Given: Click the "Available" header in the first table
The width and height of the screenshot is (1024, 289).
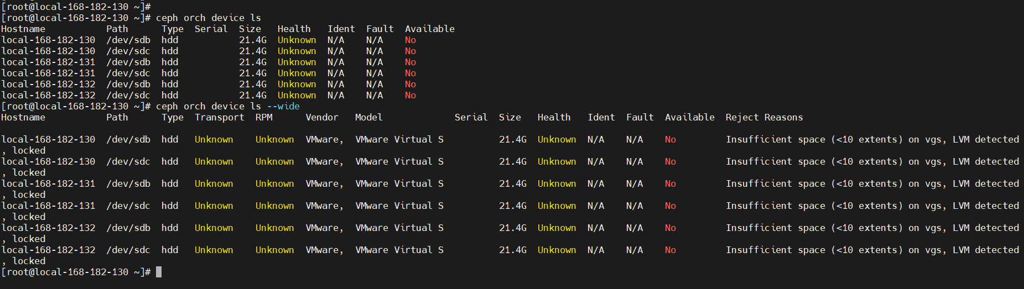Looking at the screenshot, I should (x=429, y=29).
